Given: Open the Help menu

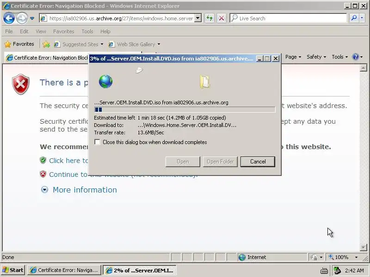Looking at the screenshot, I should pos(105,31).
